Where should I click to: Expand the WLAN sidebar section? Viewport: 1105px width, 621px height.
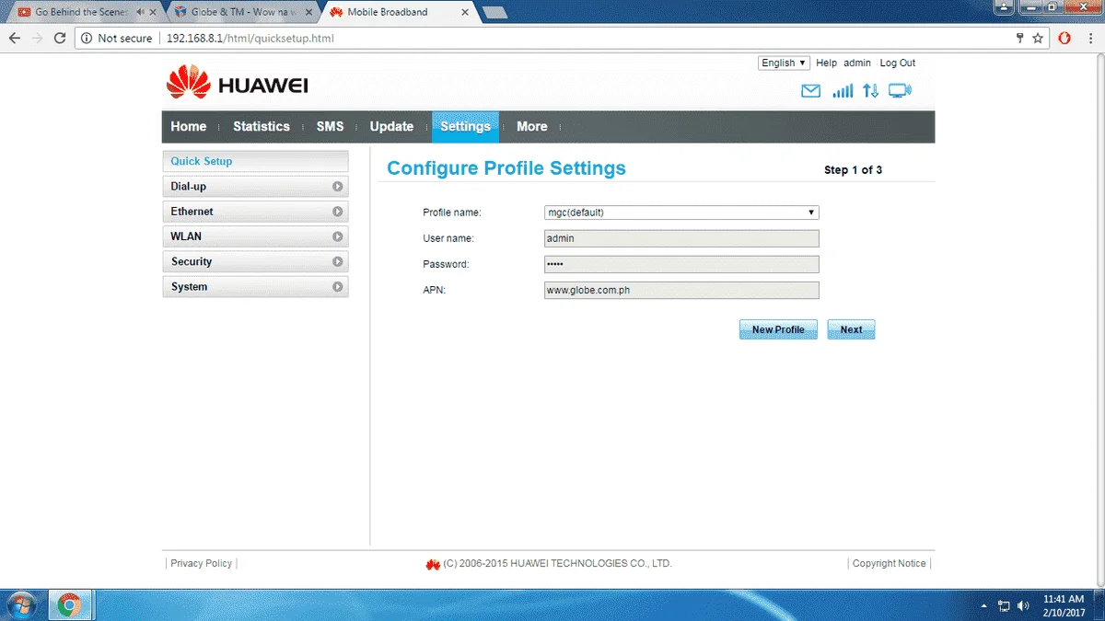pos(255,236)
